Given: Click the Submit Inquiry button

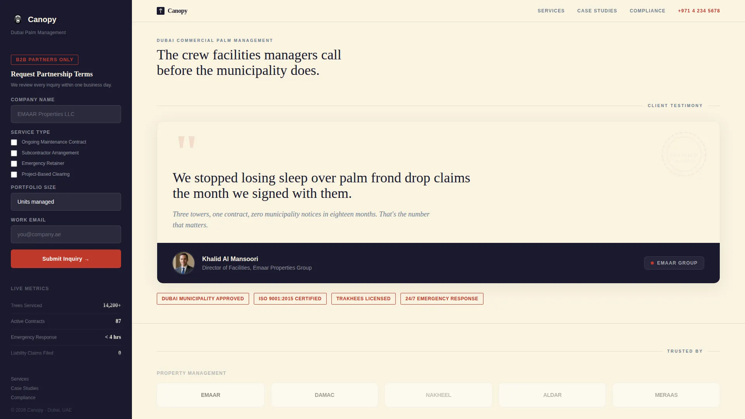Looking at the screenshot, I should [66, 259].
